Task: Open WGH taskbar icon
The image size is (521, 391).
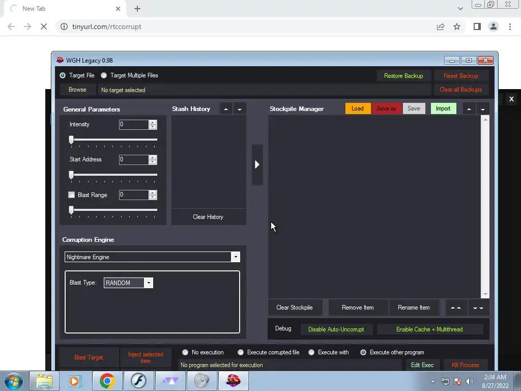Action: click(233, 381)
